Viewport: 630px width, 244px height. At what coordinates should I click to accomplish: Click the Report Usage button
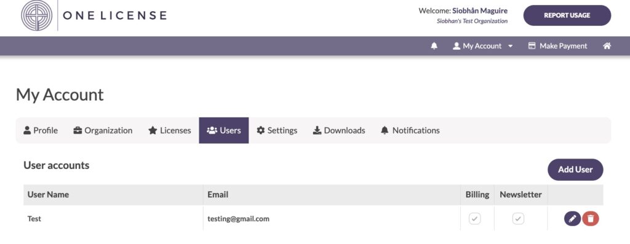tap(567, 15)
